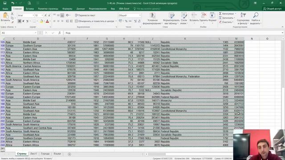Add a new sheet with plus button

point(69,154)
